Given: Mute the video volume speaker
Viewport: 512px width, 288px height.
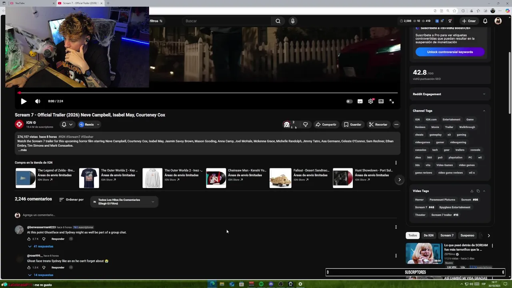Looking at the screenshot, I should tap(38, 101).
